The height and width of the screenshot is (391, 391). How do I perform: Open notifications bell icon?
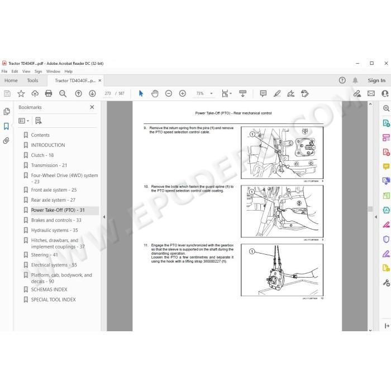pos(355,80)
